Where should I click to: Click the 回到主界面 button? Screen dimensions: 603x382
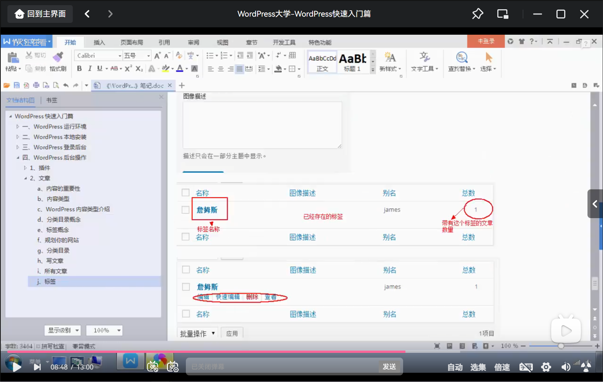point(40,14)
